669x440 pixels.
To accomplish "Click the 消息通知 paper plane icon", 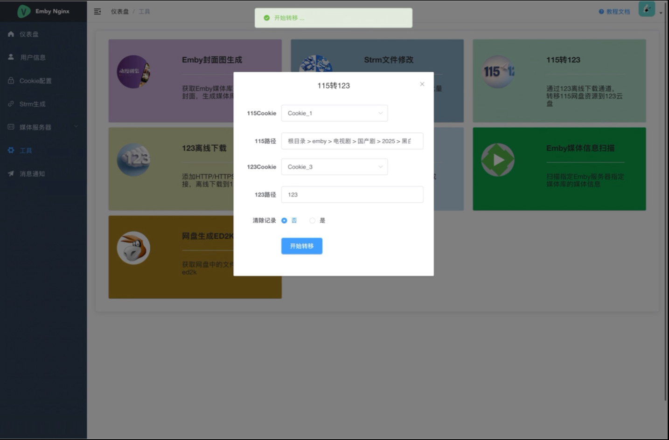I will point(11,173).
